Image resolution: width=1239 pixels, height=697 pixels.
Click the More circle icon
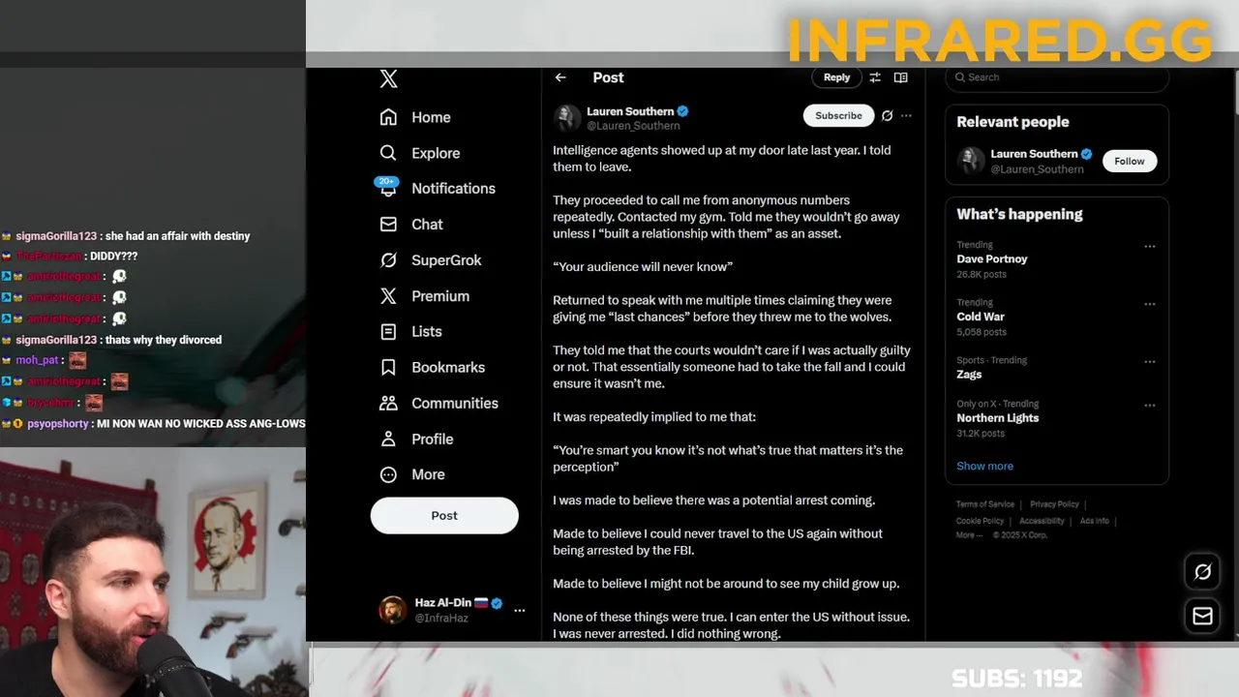point(388,474)
